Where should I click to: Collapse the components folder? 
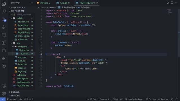pos(22,47)
